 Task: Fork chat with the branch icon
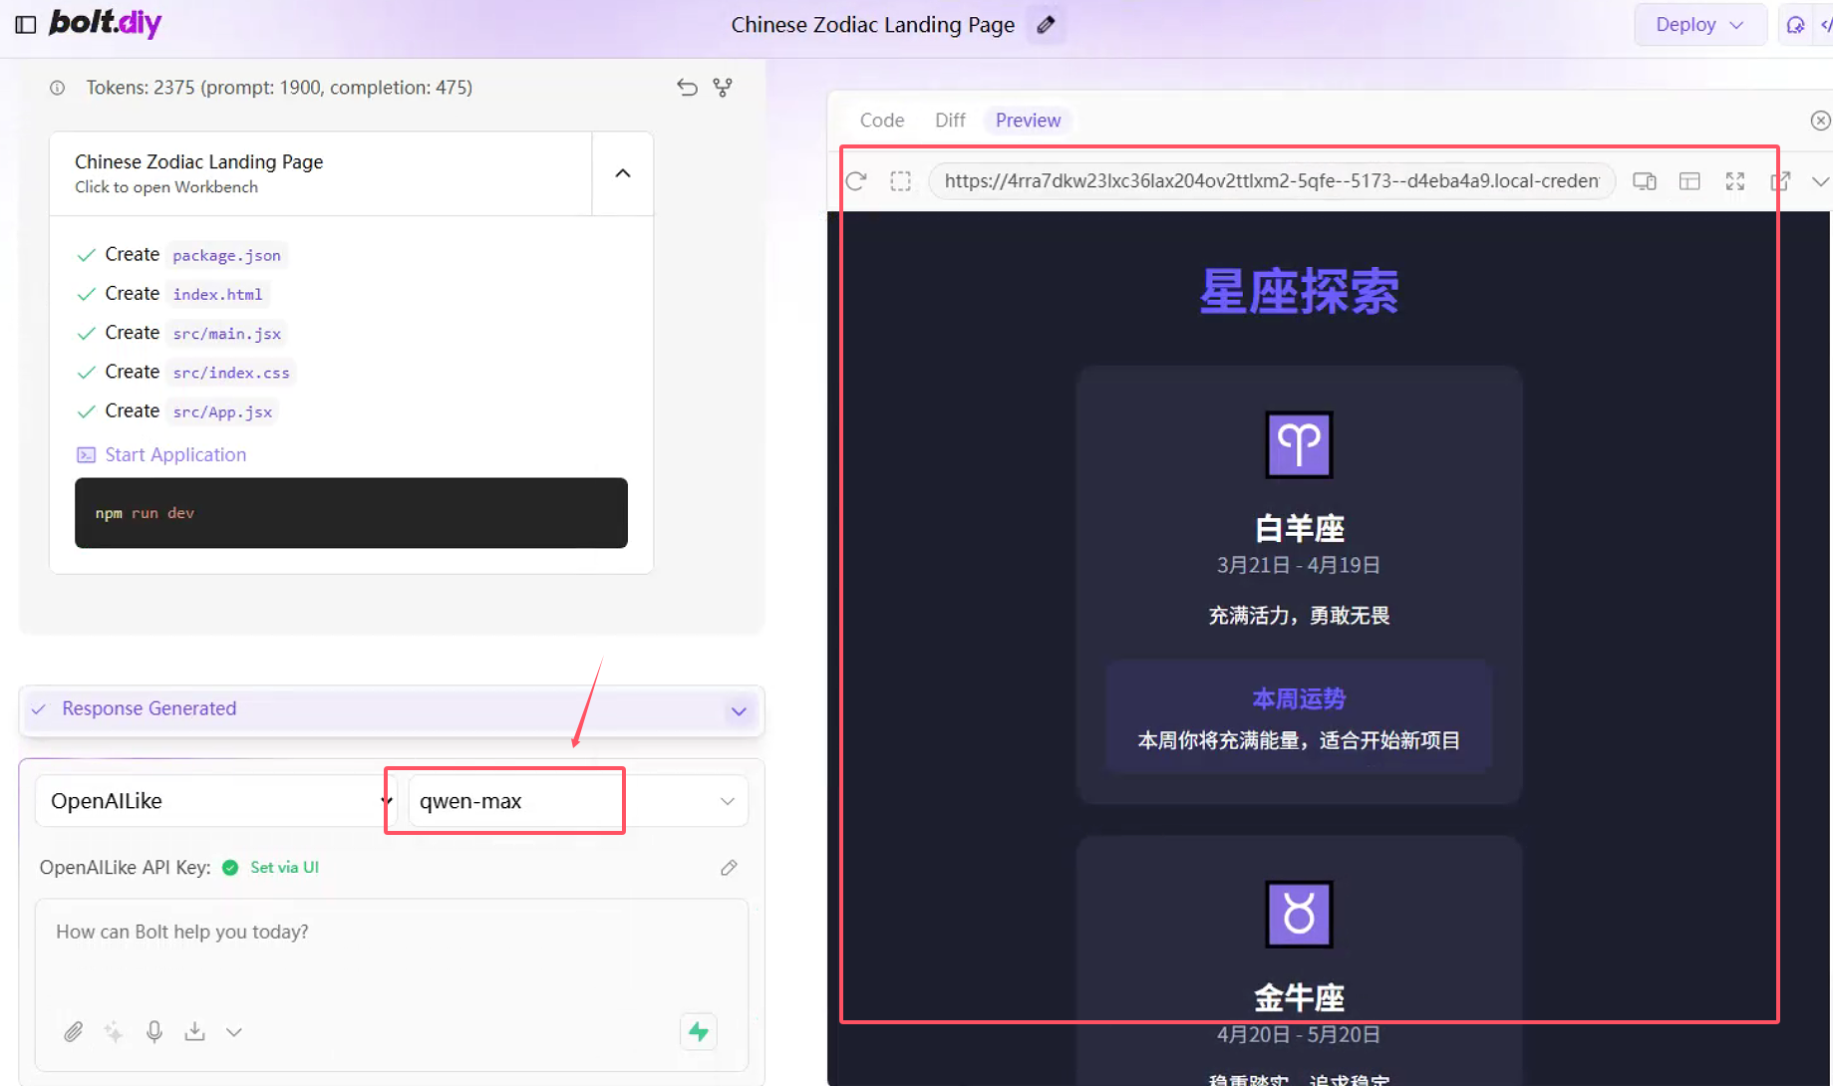click(723, 88)
